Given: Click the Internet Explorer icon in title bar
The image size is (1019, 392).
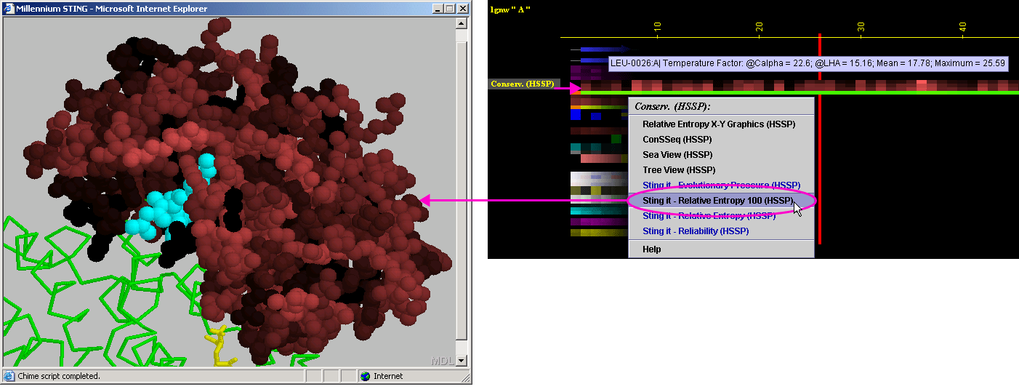Looking at the screenshot, I should pos(9,9).
